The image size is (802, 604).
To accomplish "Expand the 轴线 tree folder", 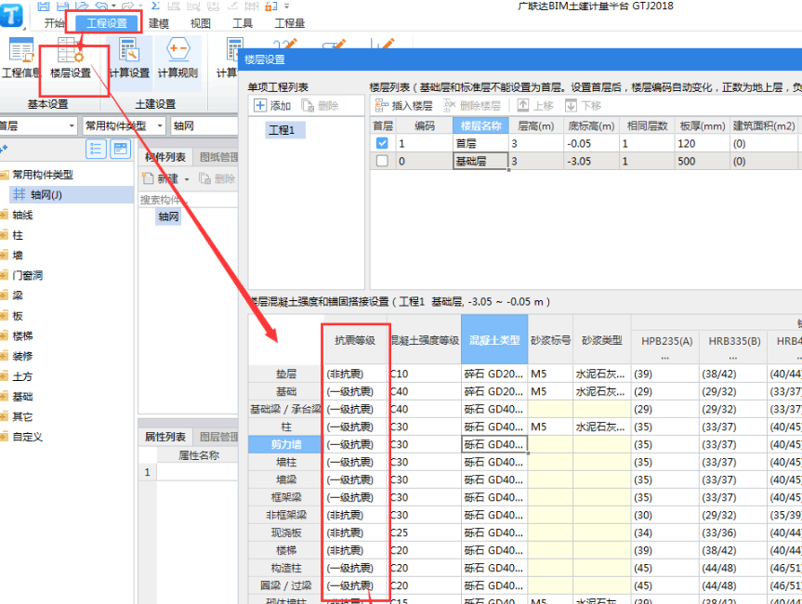I will click(x=4, y=215).
